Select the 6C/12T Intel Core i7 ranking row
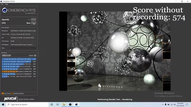 [x=19, y=62]
